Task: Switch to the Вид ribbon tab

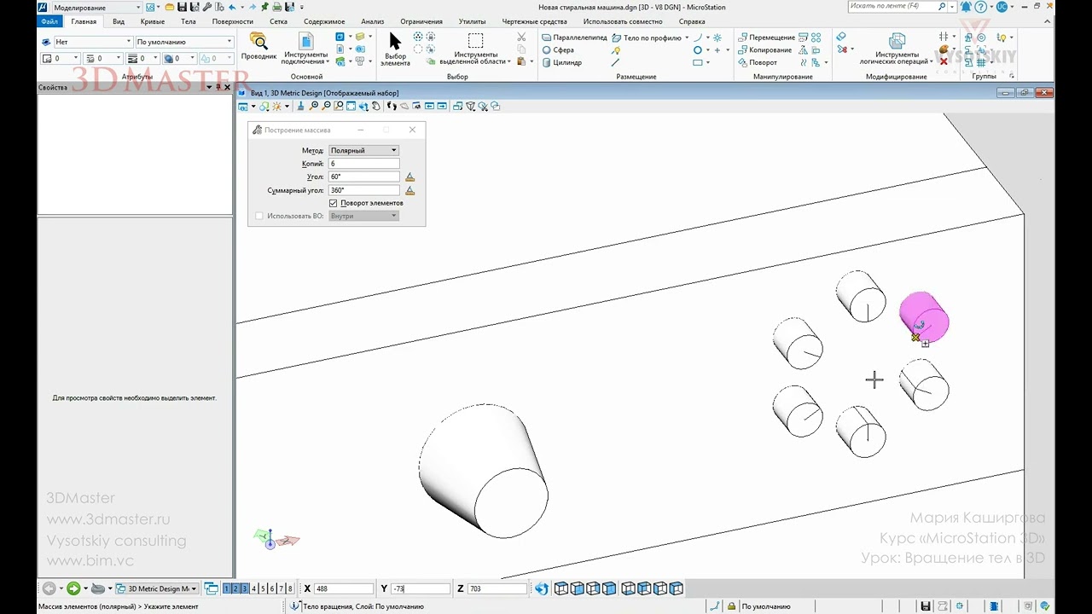Action: 119,21
